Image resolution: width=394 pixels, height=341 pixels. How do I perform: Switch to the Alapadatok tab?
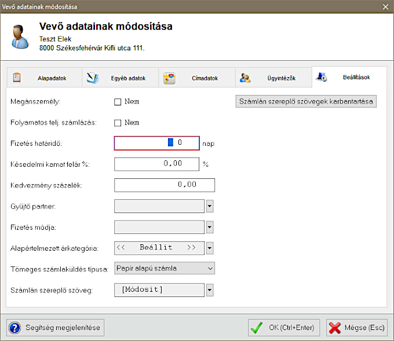(44, 78)
